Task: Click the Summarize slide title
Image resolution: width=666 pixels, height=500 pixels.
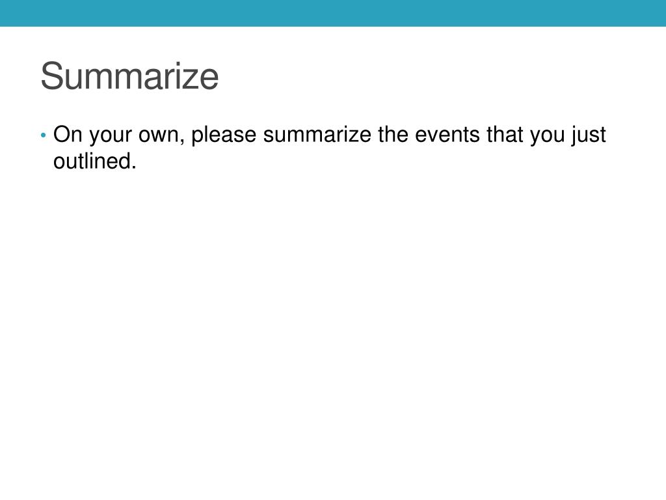Action: pyautogui.click(x=129, y=76)
